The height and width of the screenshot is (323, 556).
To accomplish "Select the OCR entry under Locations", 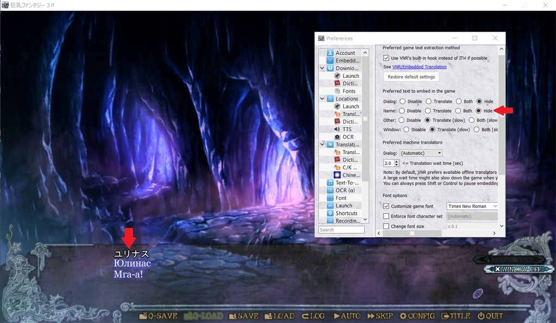I will [x=347, y=137].
